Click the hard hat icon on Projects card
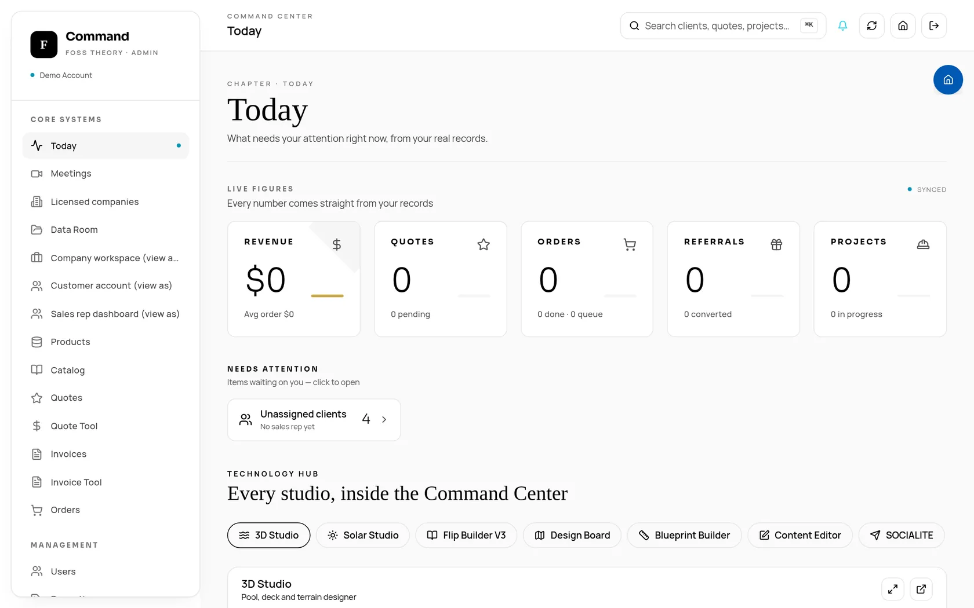The height and width of the screenshot is (608, 974). coord(923,244)
